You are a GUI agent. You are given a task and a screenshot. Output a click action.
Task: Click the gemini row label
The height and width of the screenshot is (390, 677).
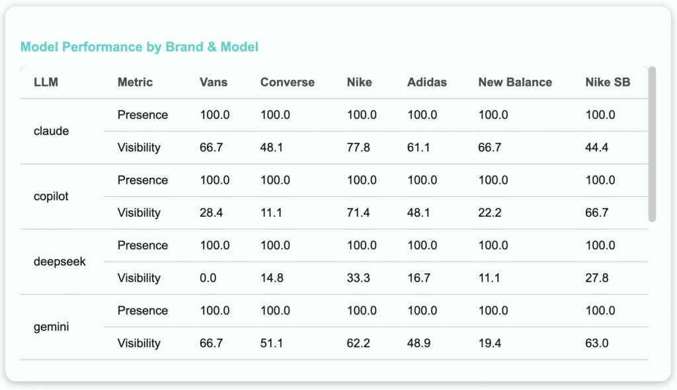pos(51,327)
